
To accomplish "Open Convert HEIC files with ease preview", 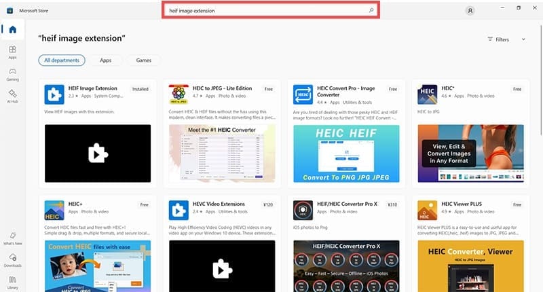I will pyautogui.click(x=98, y=266).
